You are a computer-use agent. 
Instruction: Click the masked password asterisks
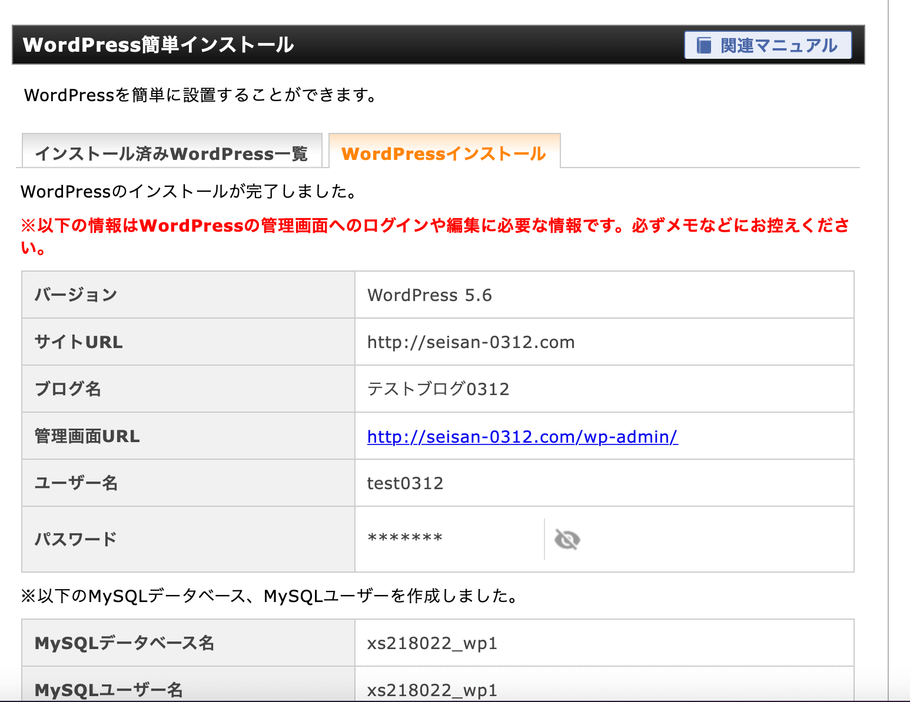[x=405, y=538]
